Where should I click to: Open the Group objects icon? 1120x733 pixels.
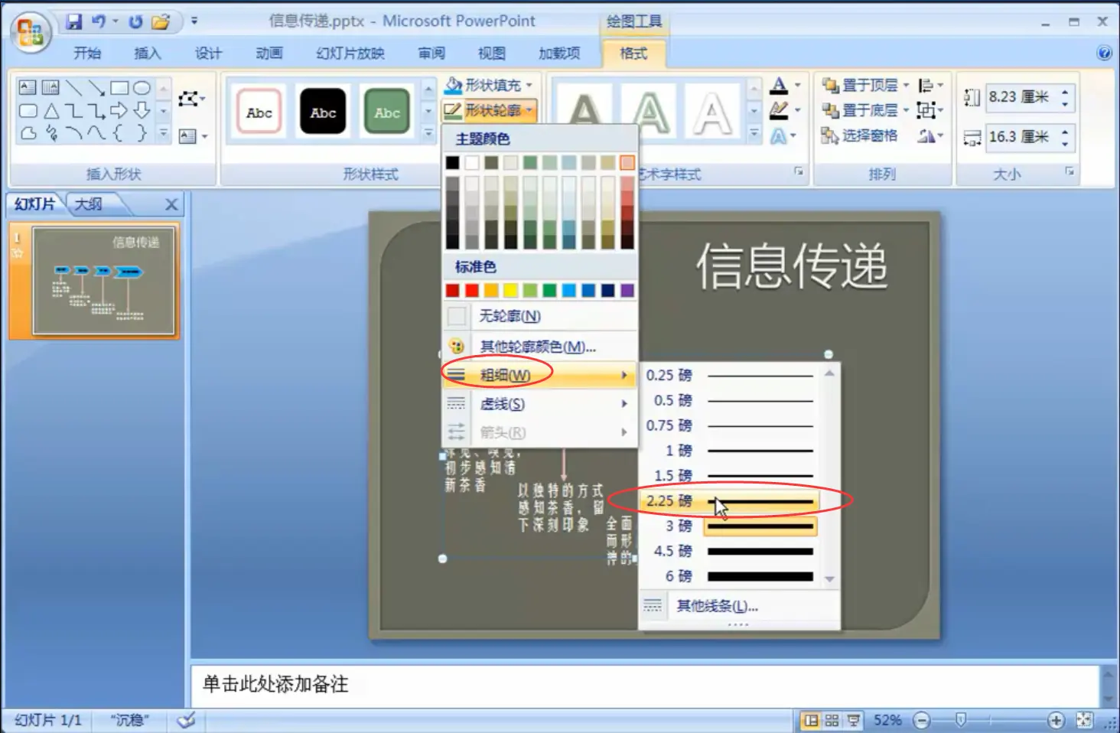(x=930, y=110)
